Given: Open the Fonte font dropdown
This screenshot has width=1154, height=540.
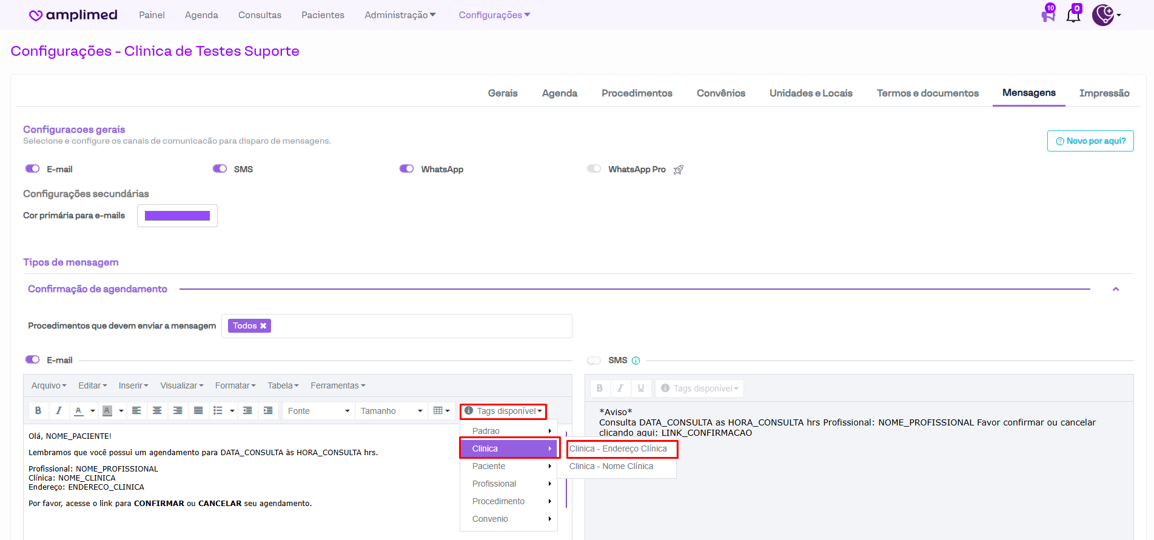Looking at the screenshot, I should [x=318, y=411].
